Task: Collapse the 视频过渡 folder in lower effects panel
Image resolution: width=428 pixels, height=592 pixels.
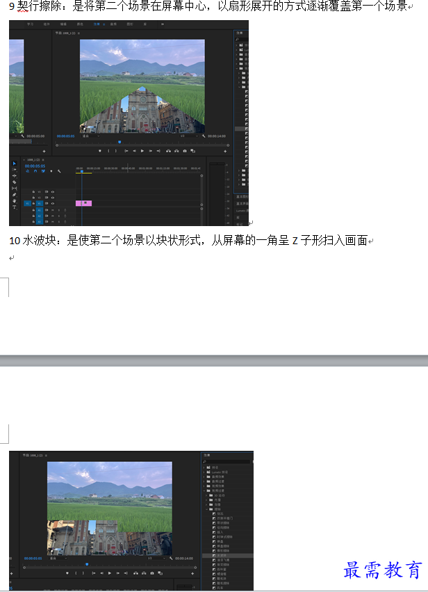Action: click(204, 491)
